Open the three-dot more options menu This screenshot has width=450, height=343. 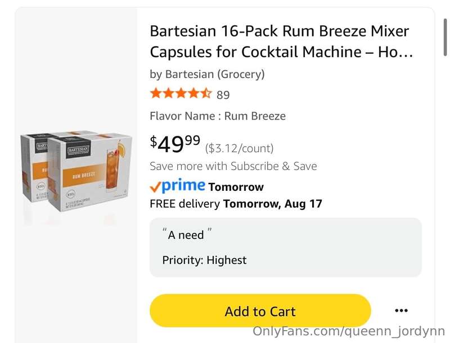(401, 310)
